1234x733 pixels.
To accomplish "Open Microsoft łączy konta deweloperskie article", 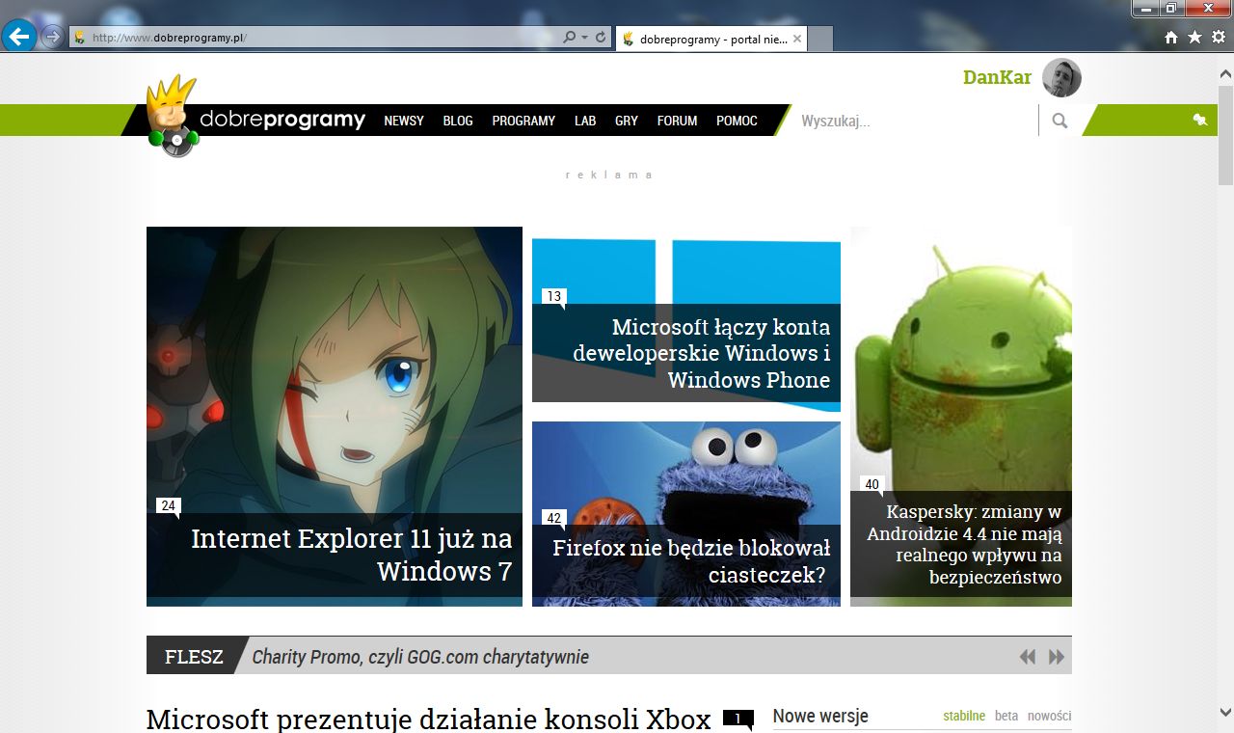I will tap(702, 354).
